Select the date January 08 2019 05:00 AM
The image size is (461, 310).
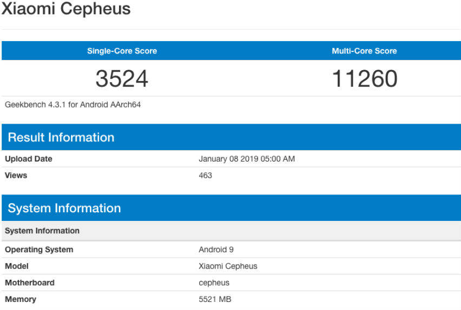[x=247, y=159]
